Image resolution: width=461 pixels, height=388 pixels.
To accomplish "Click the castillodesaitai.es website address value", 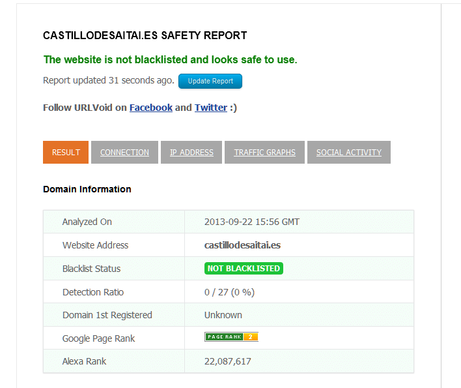I will pos(243,245).
